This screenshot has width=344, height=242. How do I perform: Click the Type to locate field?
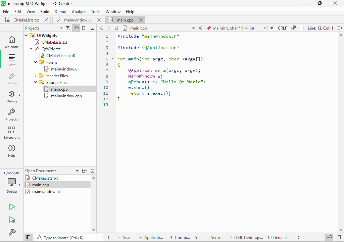click(69, 238)
